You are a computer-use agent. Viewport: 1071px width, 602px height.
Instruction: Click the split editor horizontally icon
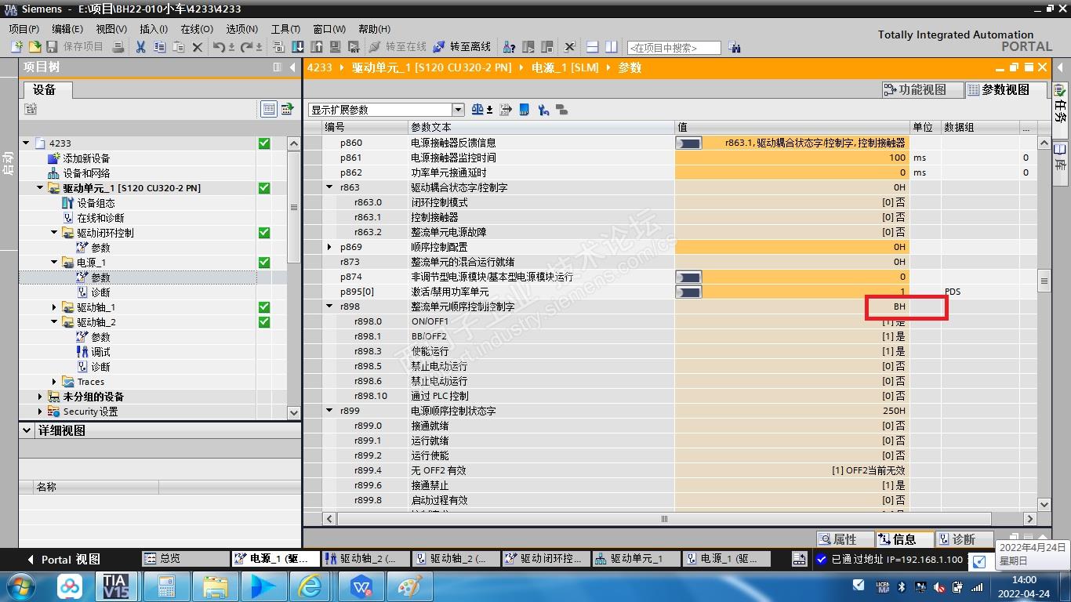593,47
